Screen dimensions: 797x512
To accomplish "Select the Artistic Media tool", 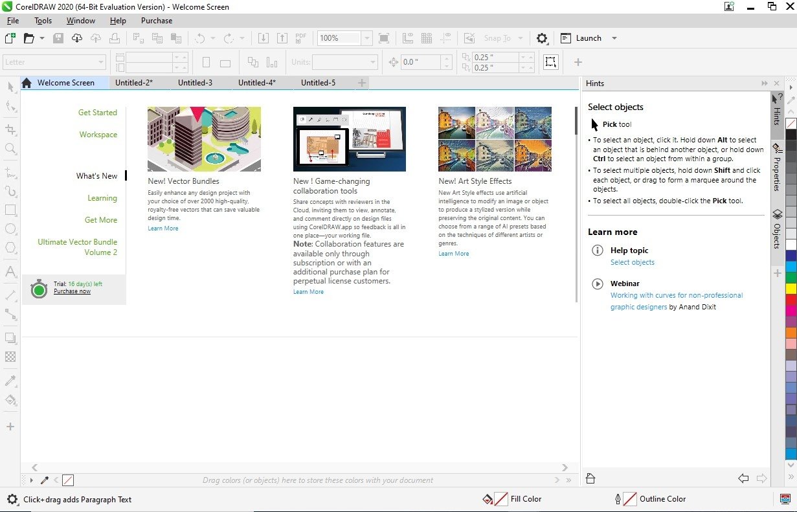I will [x=10, y=192].
